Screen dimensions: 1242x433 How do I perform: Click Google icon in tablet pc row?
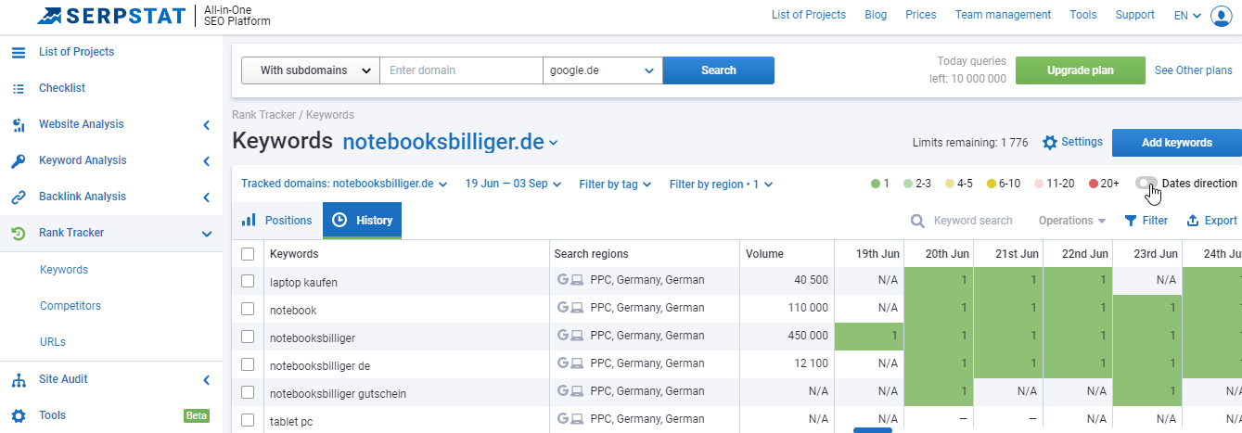click(562, 420)
